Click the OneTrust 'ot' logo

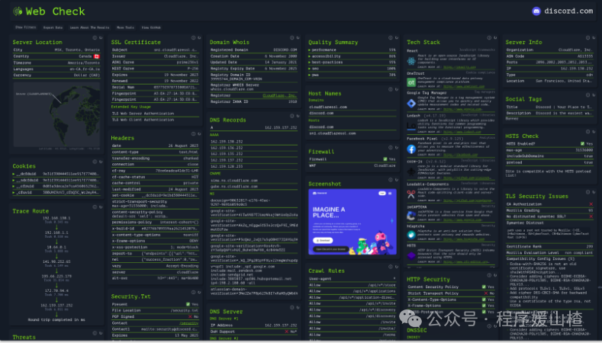coord(411,82)
